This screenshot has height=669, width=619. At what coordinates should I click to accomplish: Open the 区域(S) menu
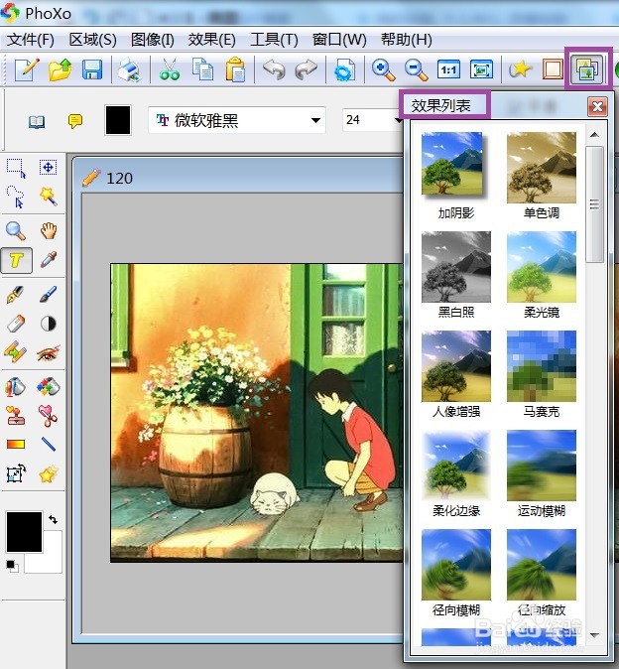[92, 40]
